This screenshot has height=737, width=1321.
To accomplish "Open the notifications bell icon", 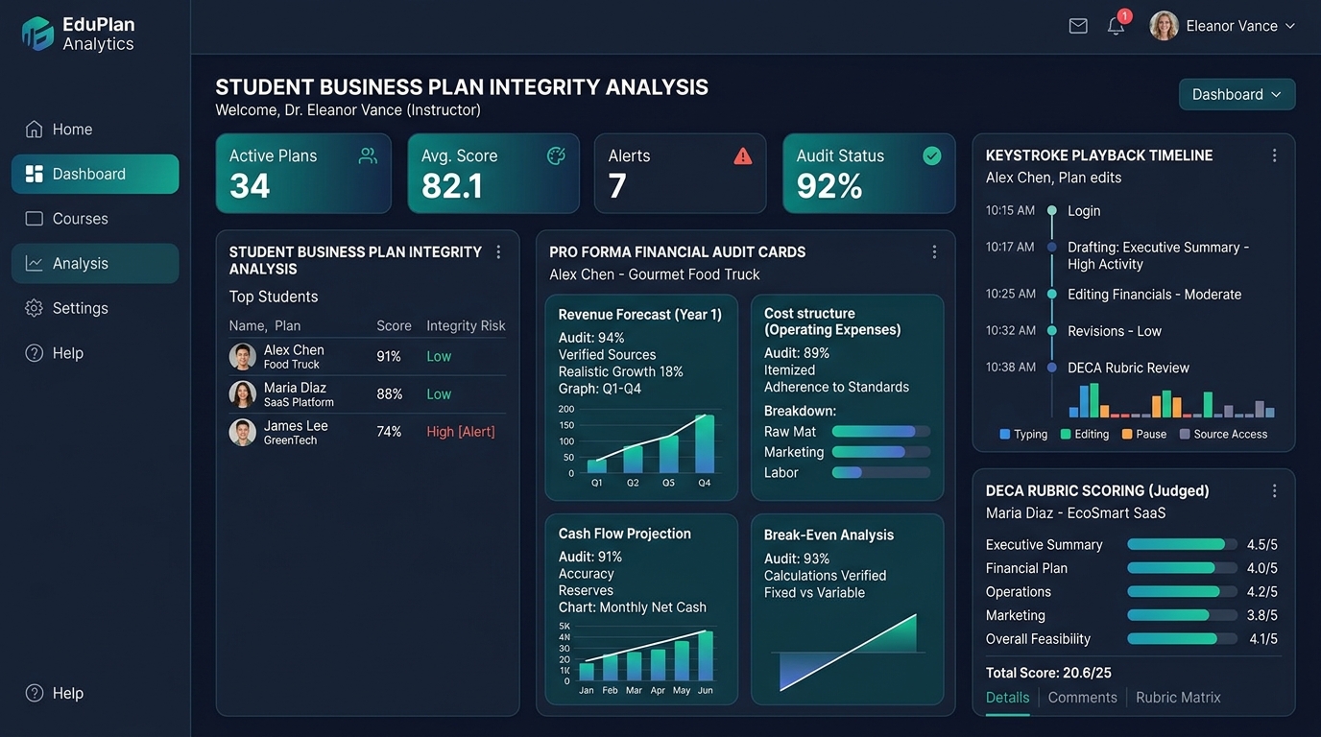I will [1116, 26].
